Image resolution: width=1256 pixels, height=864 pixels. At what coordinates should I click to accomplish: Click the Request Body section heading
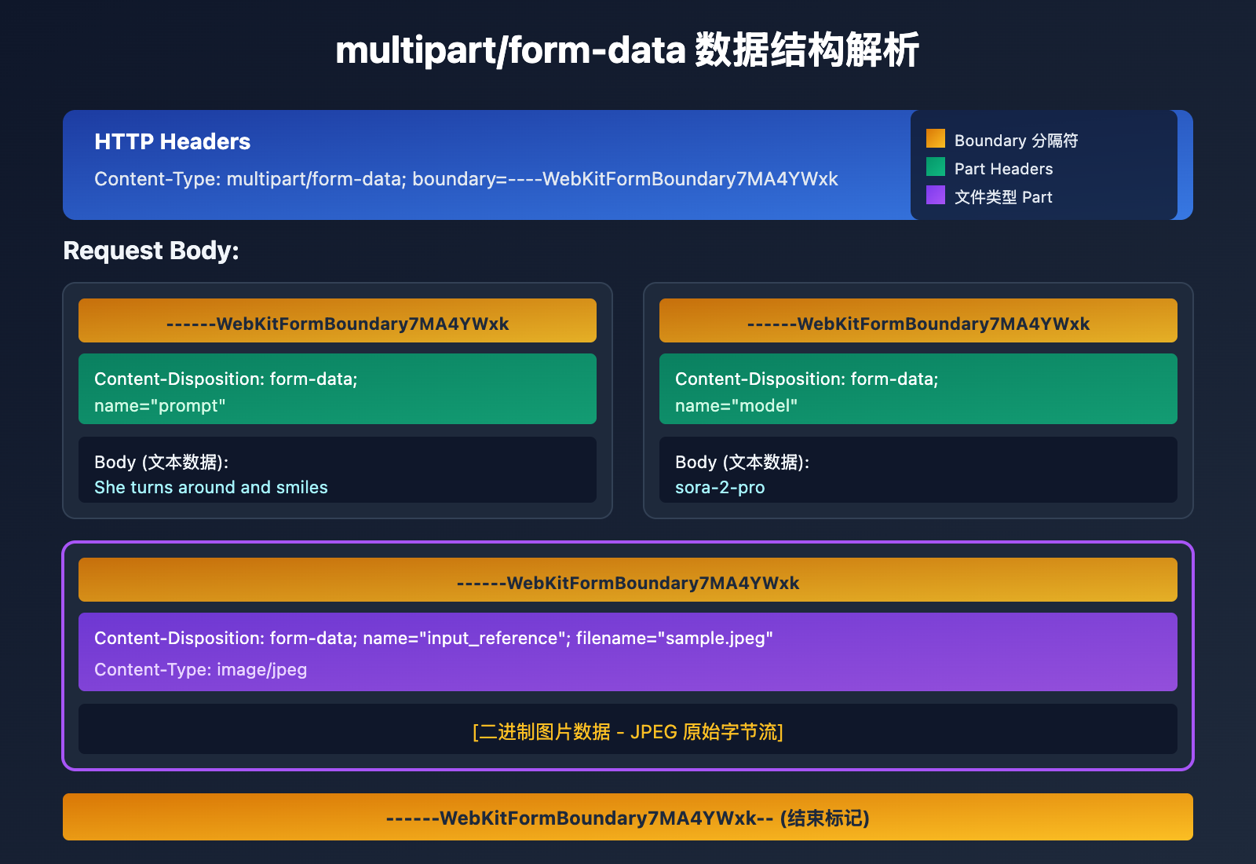point(153,251)
